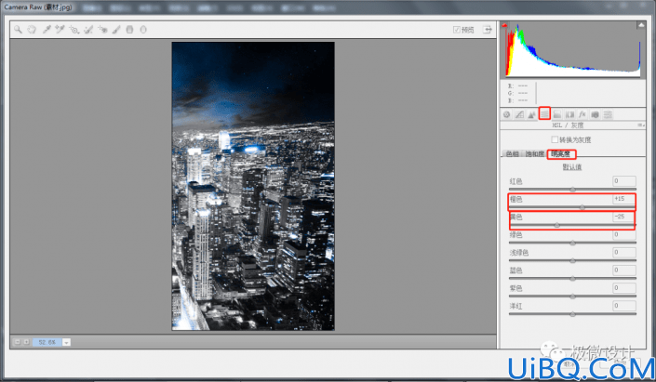Select the Targeted Adjustment tool
This screenshot has width=656, height=382.
74,29
